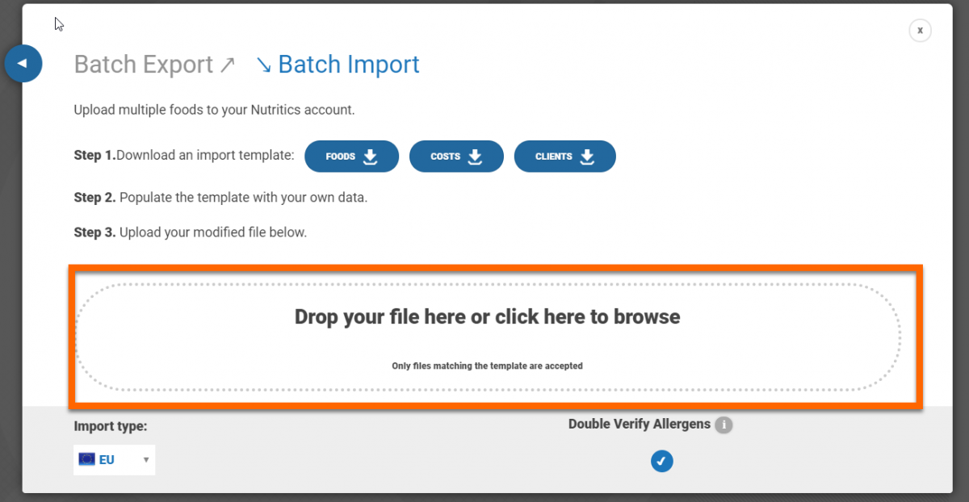Close the batch import dialog
Screen dimensions: 969x502
tap(920, 31)
